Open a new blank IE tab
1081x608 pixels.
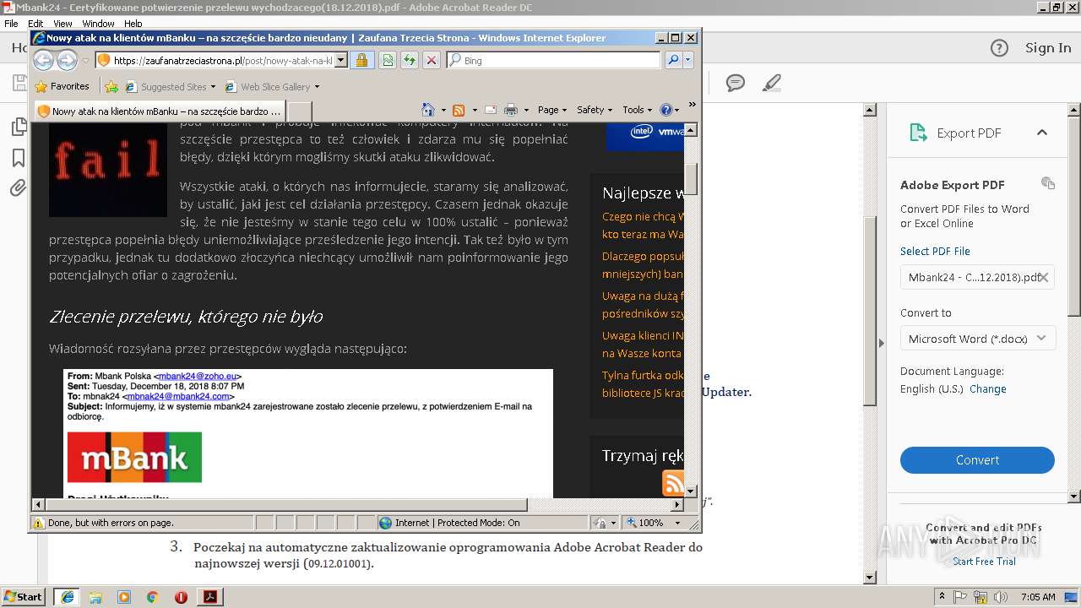[x=300, y=111]
